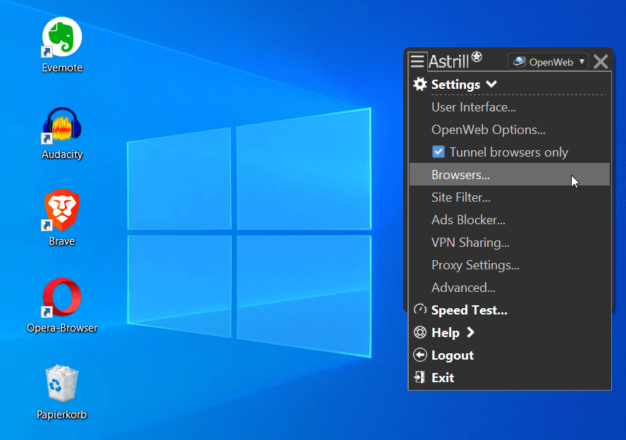Click the Exit label
The image size is (626, 440).
pyautogui.click(x=442, y=378)
